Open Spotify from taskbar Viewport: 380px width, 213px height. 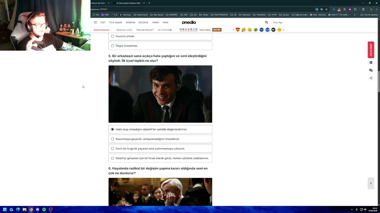click(44, 209)
